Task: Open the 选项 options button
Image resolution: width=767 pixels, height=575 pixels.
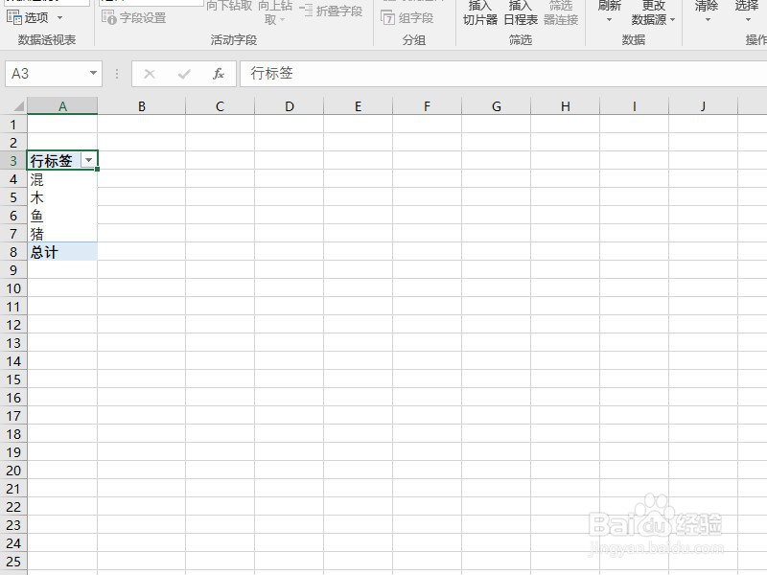Action: click(x=28, y=17)
